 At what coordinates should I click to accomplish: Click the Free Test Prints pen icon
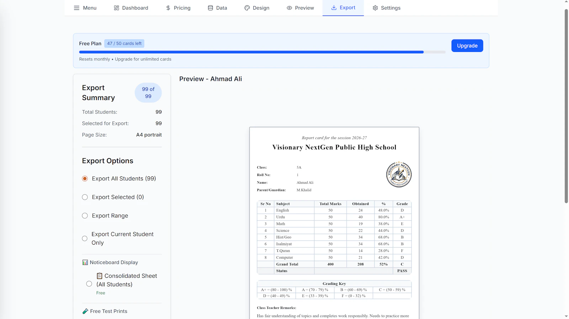85,311
